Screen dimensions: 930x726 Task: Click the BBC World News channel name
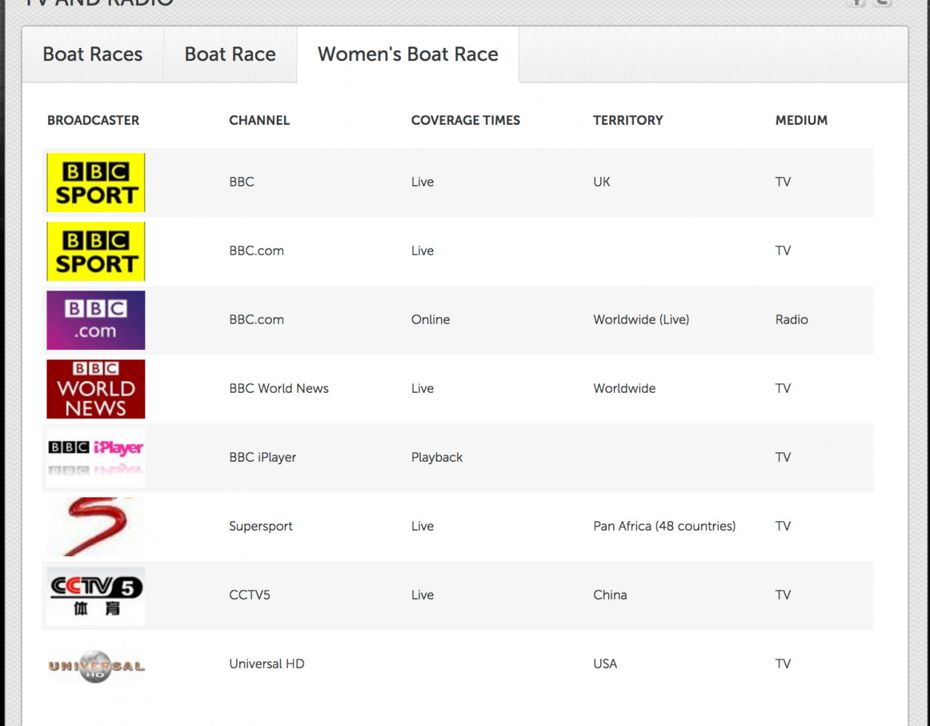(279, 388)
